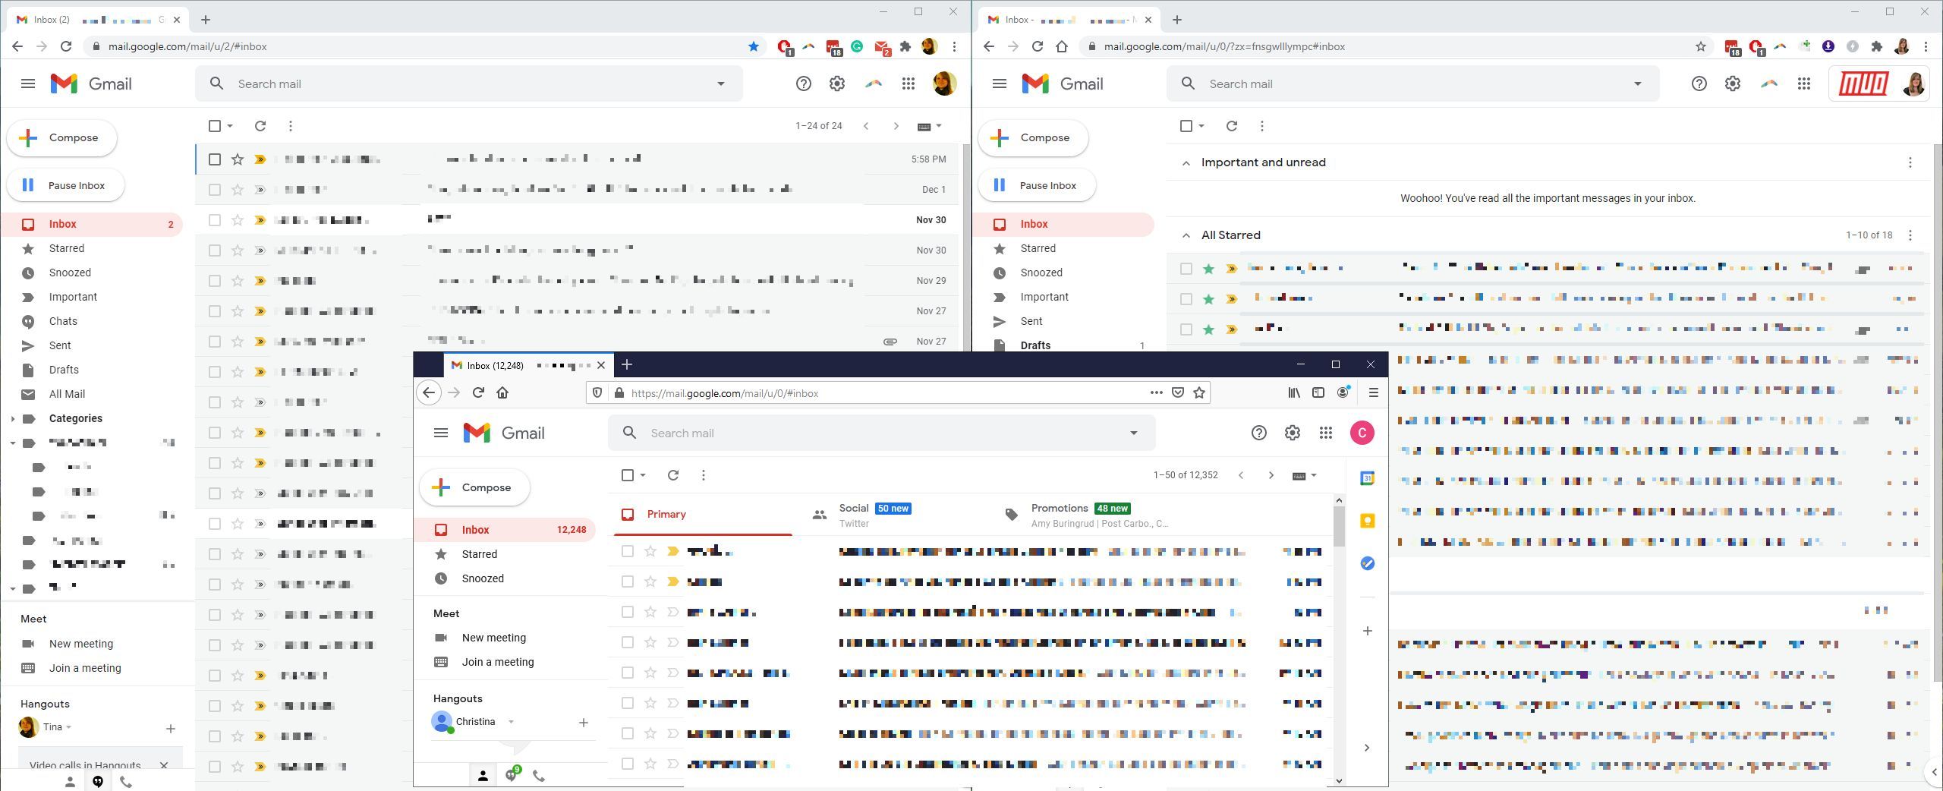The image size is (1943, 791).
Task: Refresh the middle window's inbox
Action: coord(672,475)
